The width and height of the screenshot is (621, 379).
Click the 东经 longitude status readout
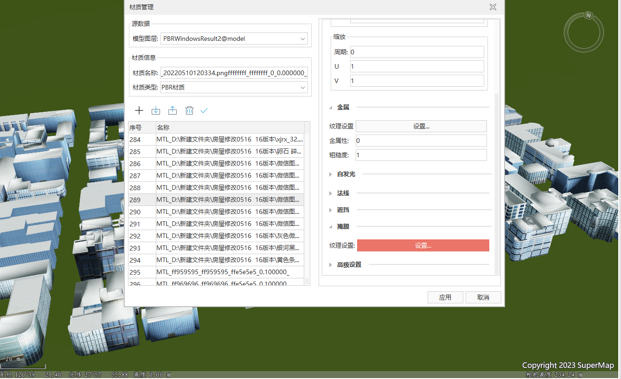[x=31, y=375]
